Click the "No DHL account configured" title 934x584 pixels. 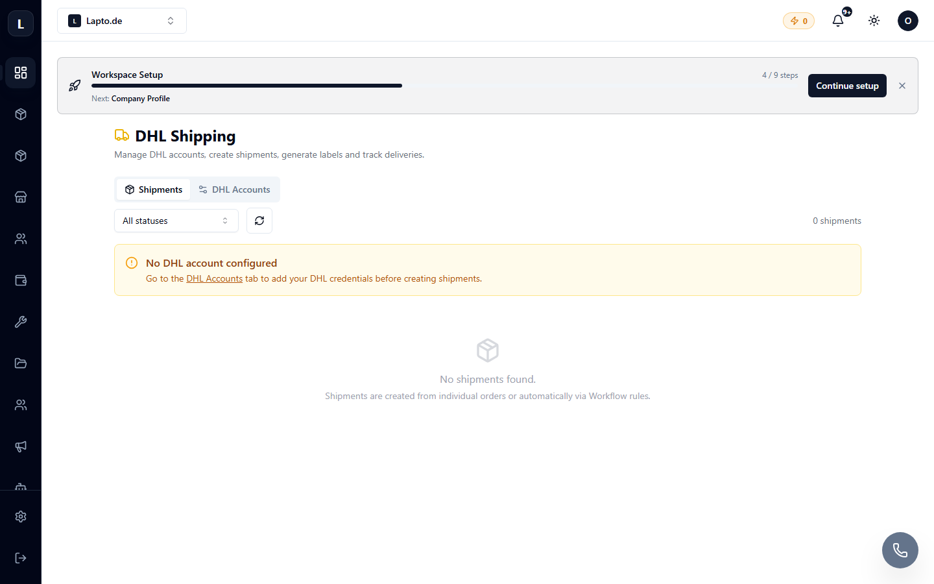[211, 263]
